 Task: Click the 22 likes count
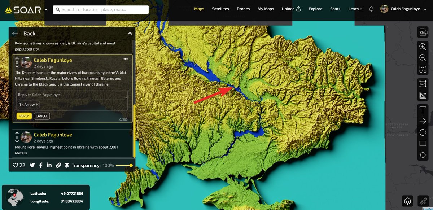point(22,165)
